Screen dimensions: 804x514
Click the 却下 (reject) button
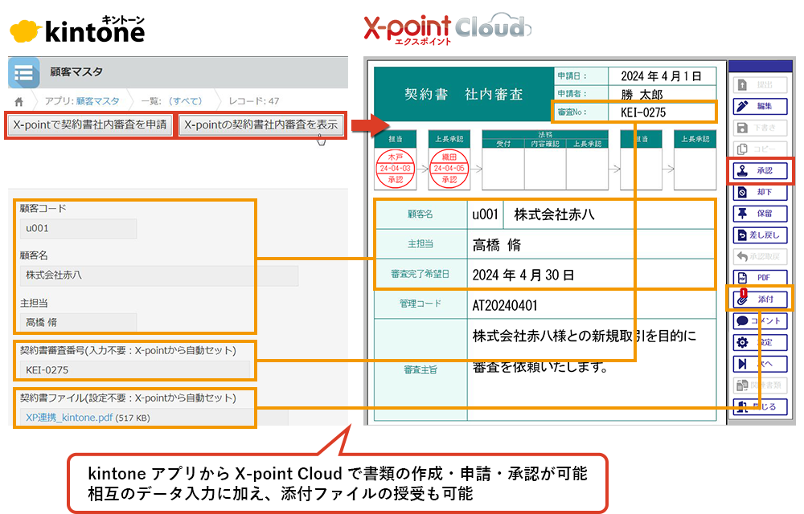tap(760, 193)
